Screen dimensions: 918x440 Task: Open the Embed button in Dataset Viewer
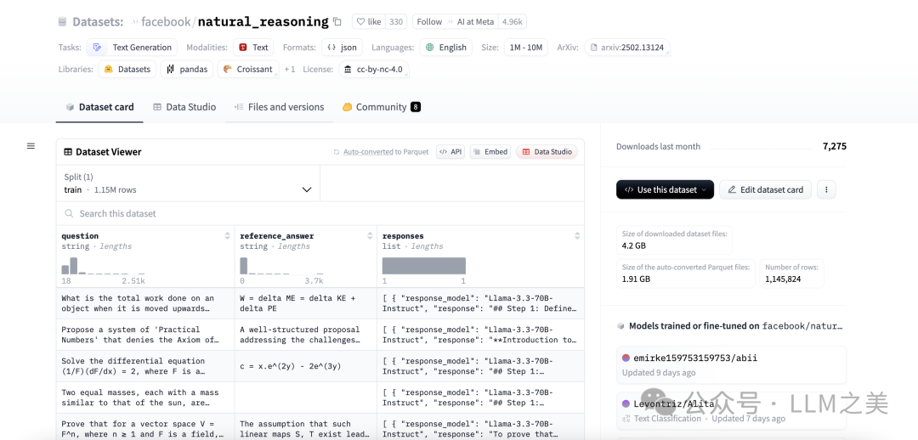click(x=490, y=151)
